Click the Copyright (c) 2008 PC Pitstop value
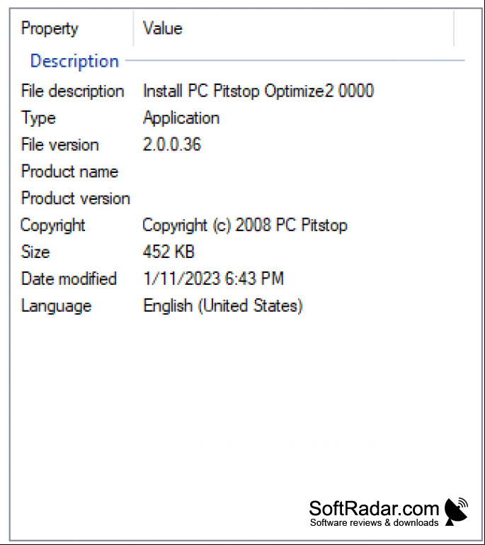Viewport: 485px width, 545px height. point(245,225)
